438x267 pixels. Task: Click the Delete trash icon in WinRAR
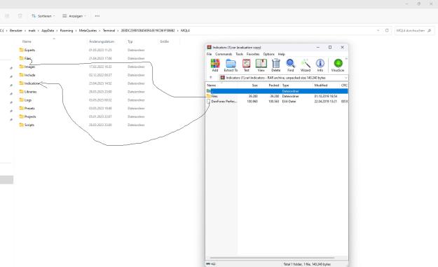coord(275,65)
